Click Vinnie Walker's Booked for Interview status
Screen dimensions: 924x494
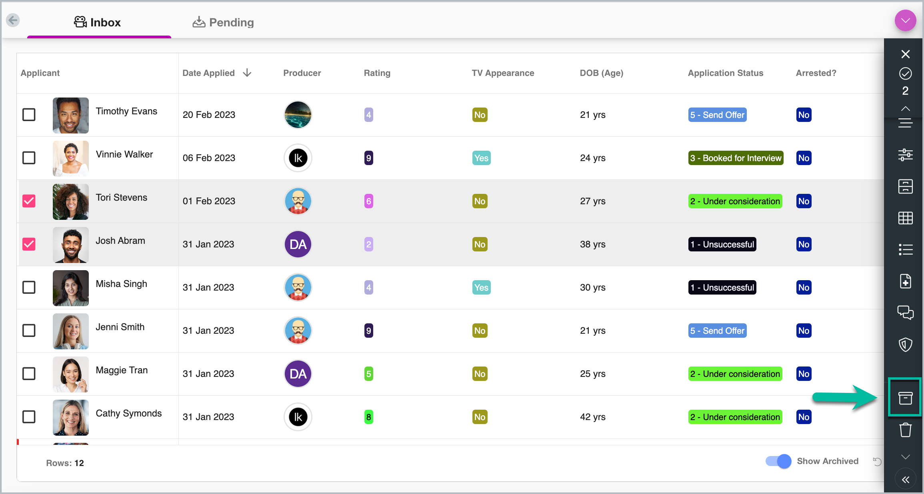point(735,158)
